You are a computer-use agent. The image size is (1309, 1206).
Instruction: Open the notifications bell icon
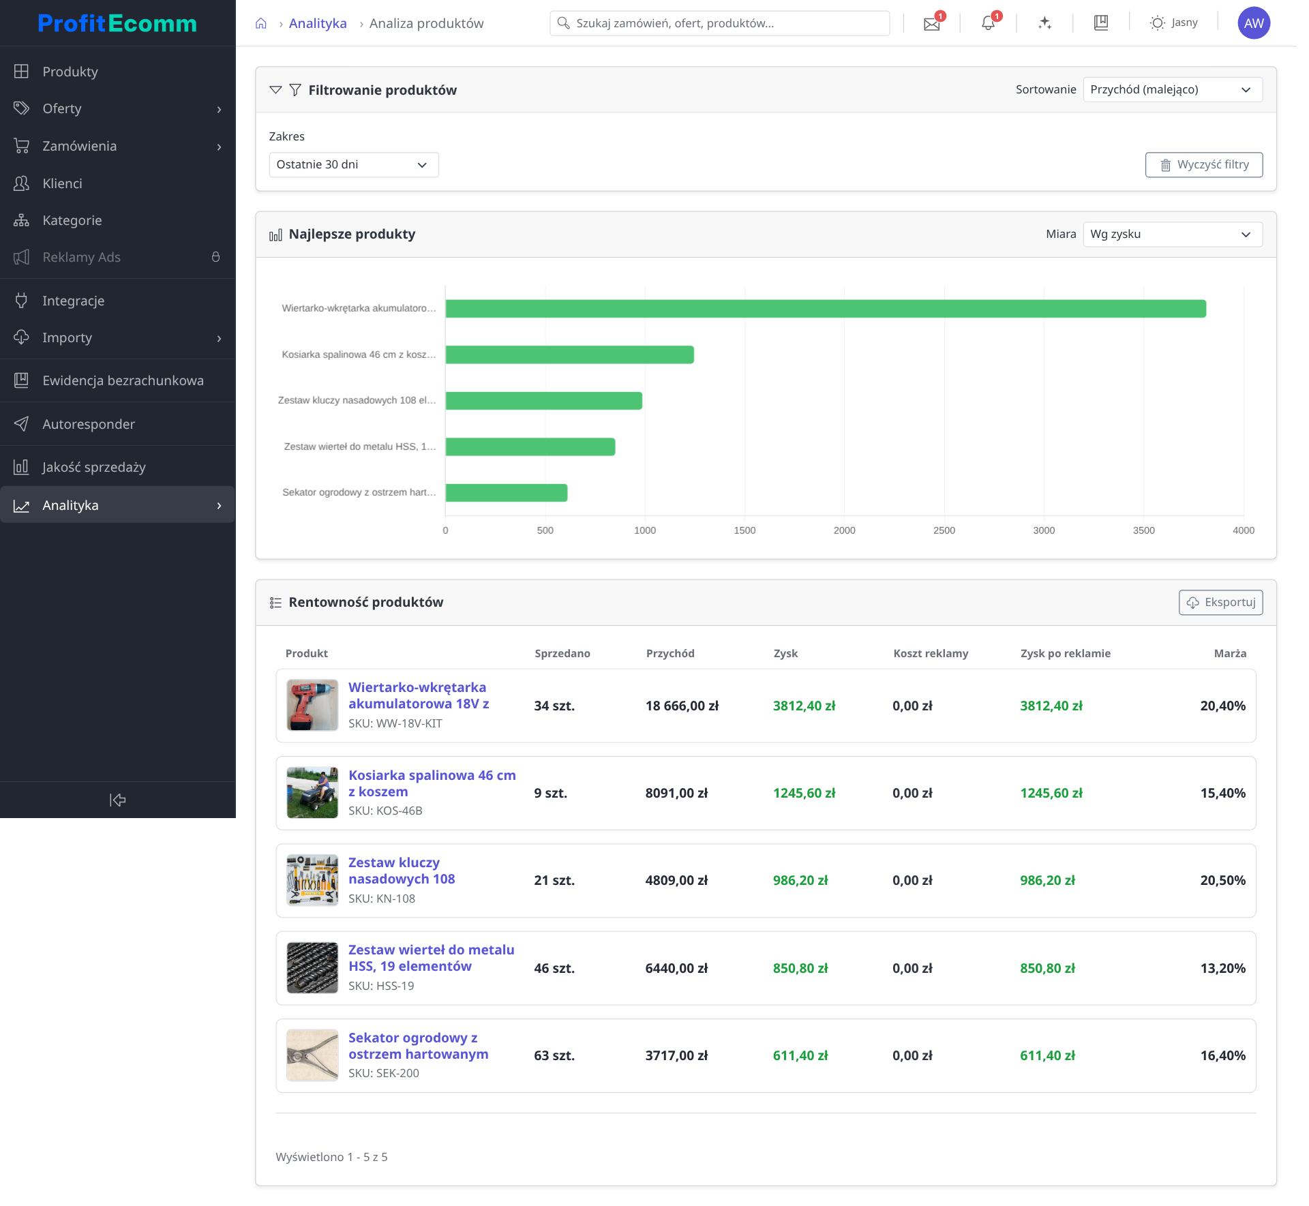[x=988, y=23]
